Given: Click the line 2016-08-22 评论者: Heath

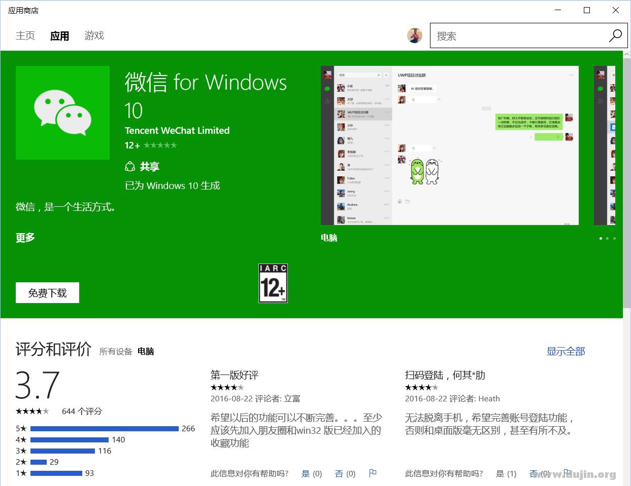Looking at the screenshot, I should (452, 399).
